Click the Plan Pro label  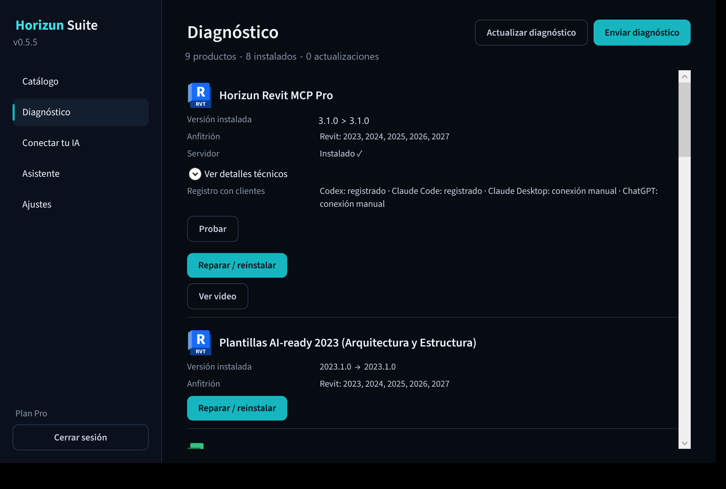click(31, 414)
